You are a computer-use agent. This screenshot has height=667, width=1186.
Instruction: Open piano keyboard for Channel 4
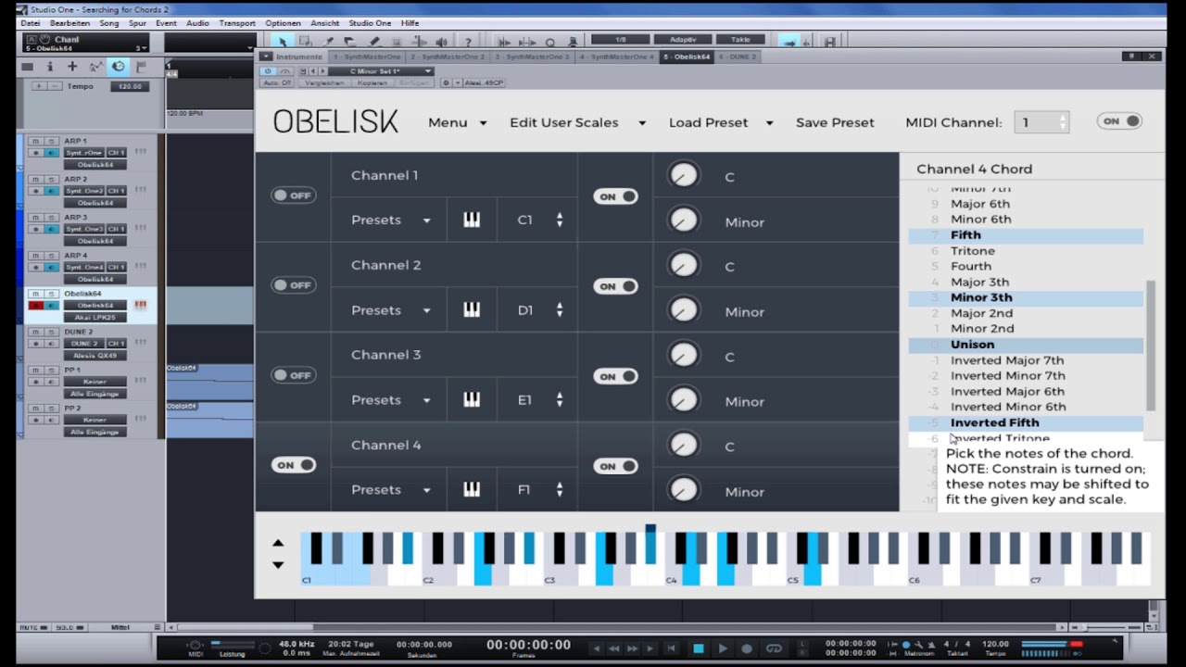[x=472, y=489]
